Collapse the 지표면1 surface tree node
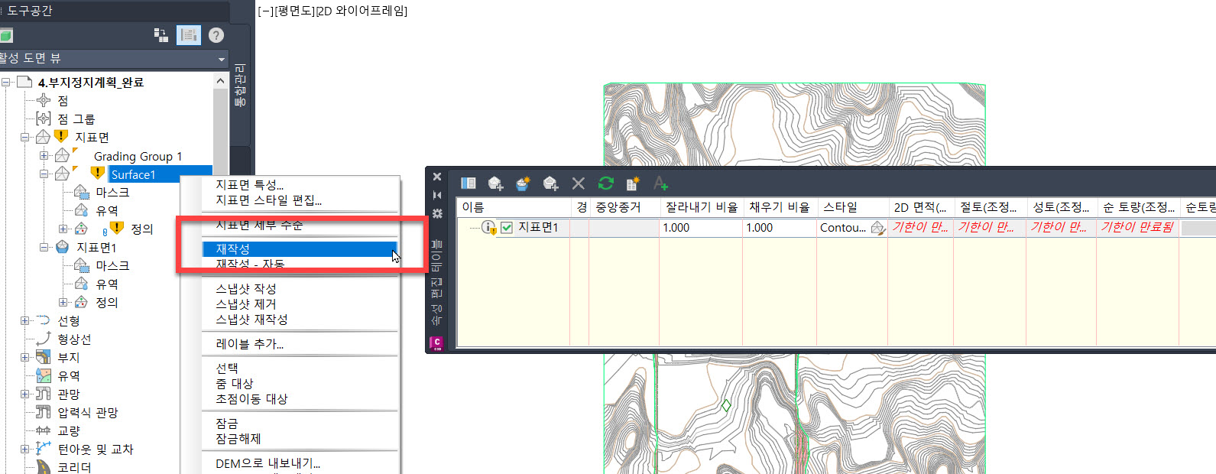 tap(44, 248)
